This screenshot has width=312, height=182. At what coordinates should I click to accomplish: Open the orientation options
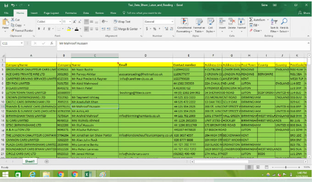tap(105, 22)
